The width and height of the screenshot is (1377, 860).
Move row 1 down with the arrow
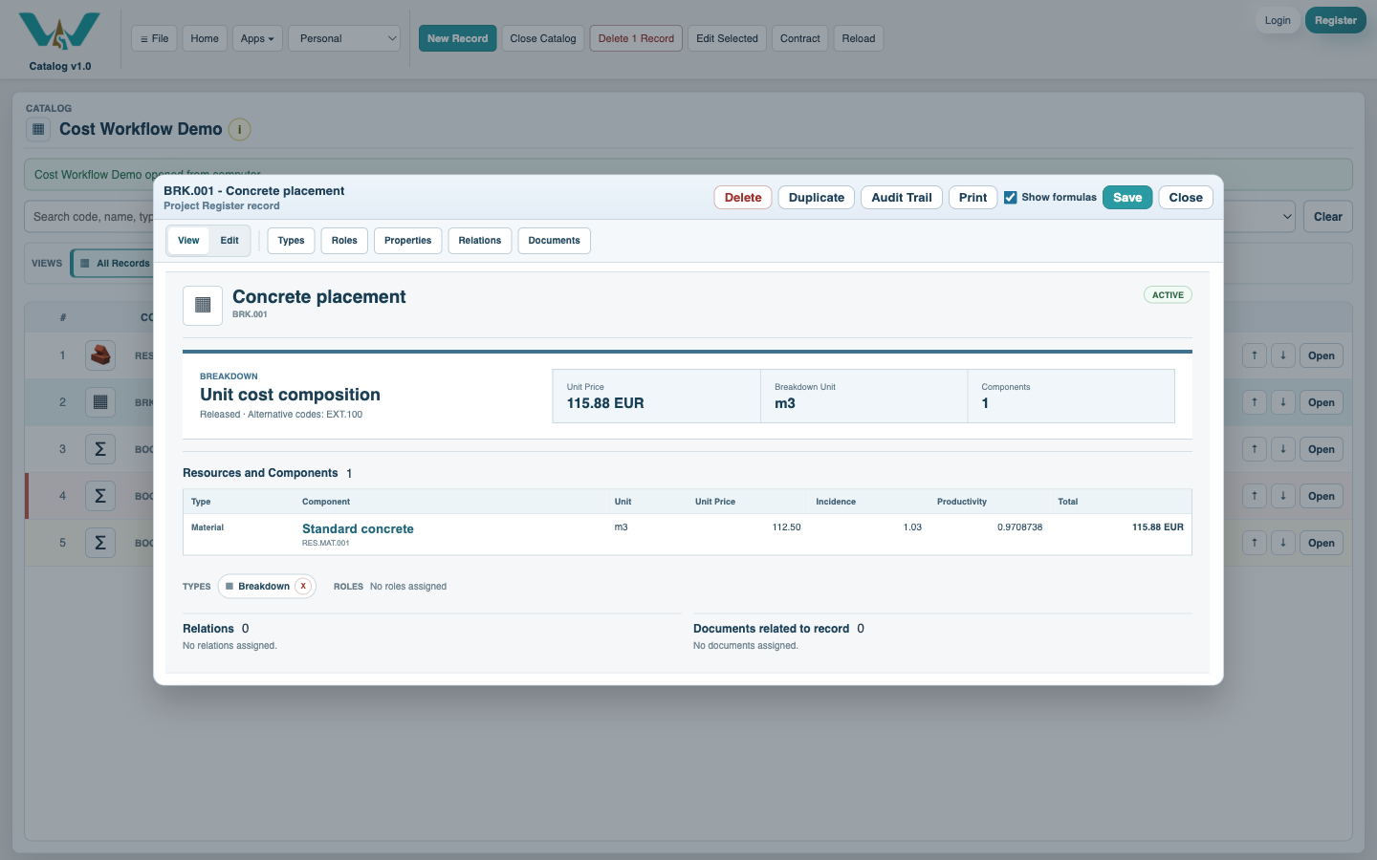click(x=1283, y=355)
